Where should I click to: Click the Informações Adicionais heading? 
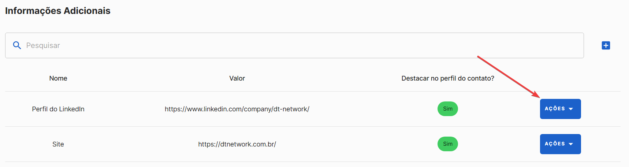coord(58,11)
